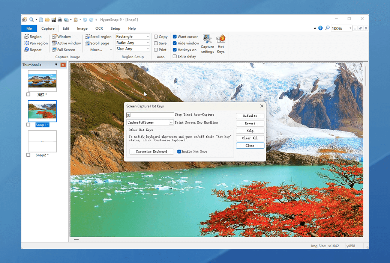Screen dimensions: 390x263
Task: Start a Scroll region capture
Action: [x=98, y=37]
